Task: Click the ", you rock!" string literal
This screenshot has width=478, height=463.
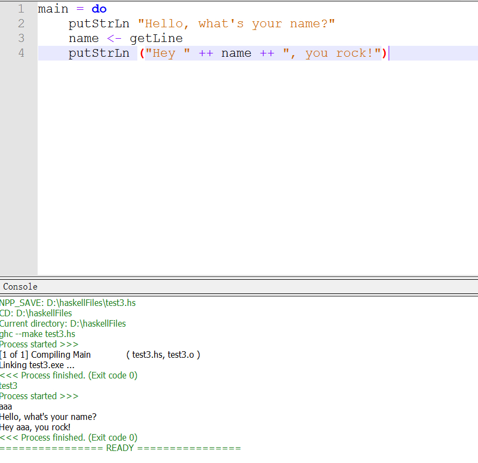Action: (332, 53)
